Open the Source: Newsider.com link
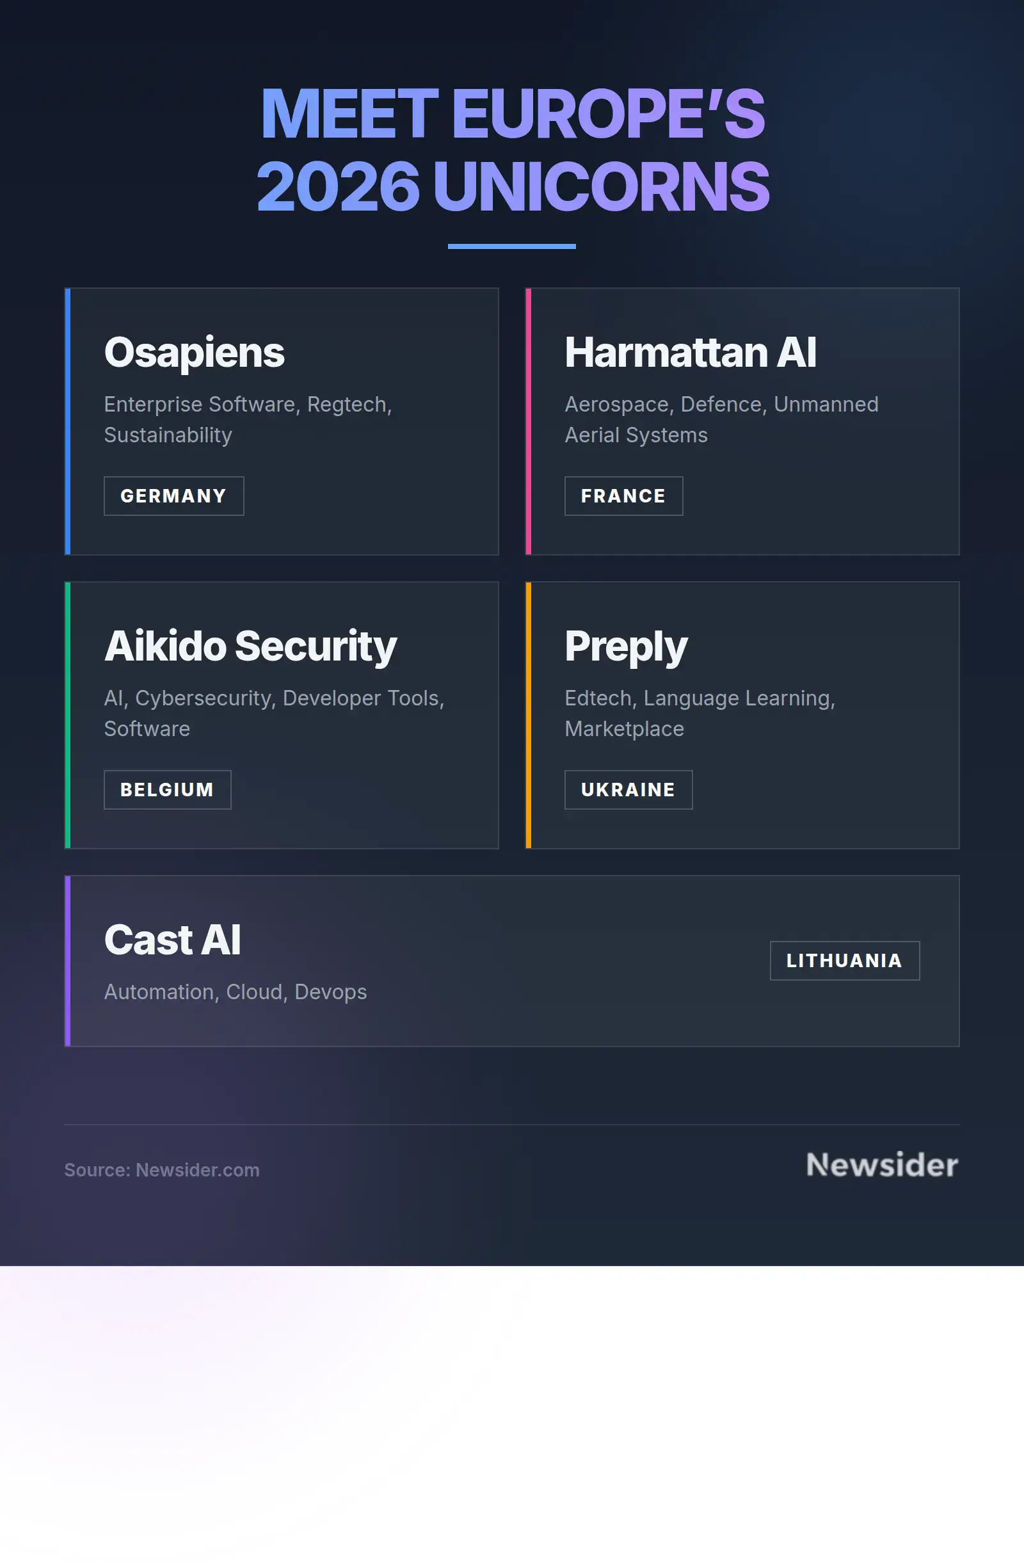 point(162,1170)
